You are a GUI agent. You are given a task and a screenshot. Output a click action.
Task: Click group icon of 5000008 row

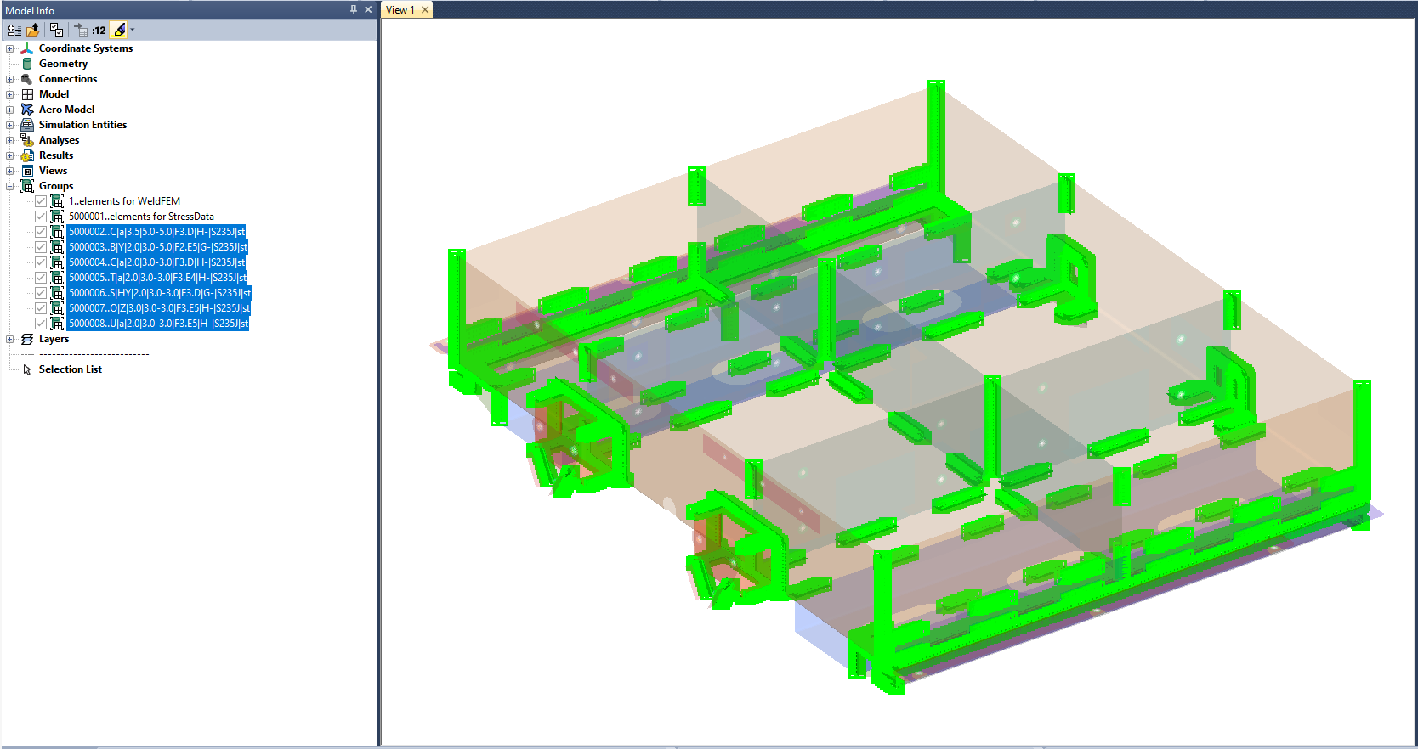(x=57, y=324)
